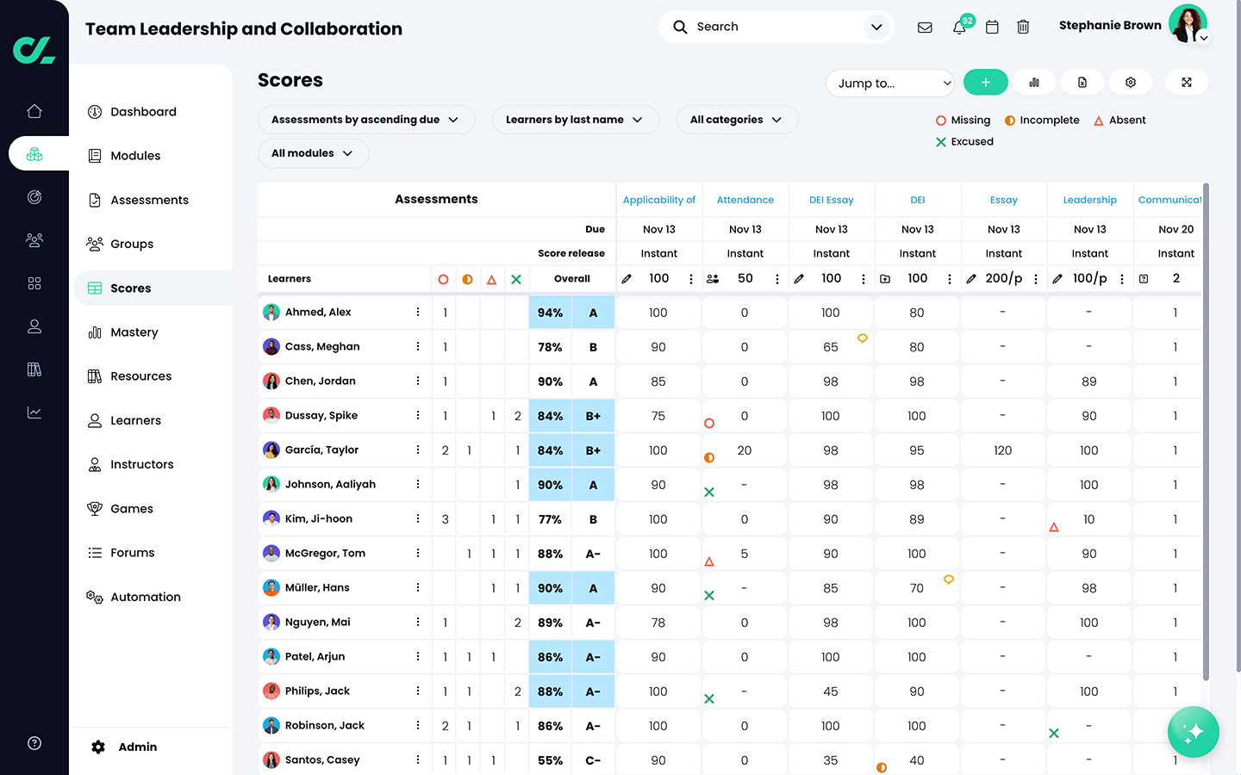Open the score statistics chart icon
The width and height of the screenshot is (1241, 775).
(1034, 82)
